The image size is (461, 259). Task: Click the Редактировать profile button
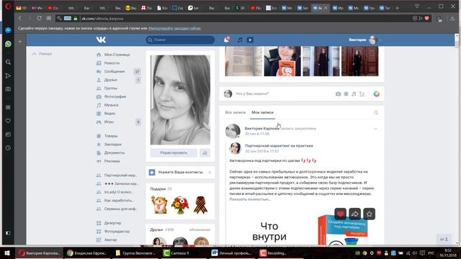(x=174, y=153)
